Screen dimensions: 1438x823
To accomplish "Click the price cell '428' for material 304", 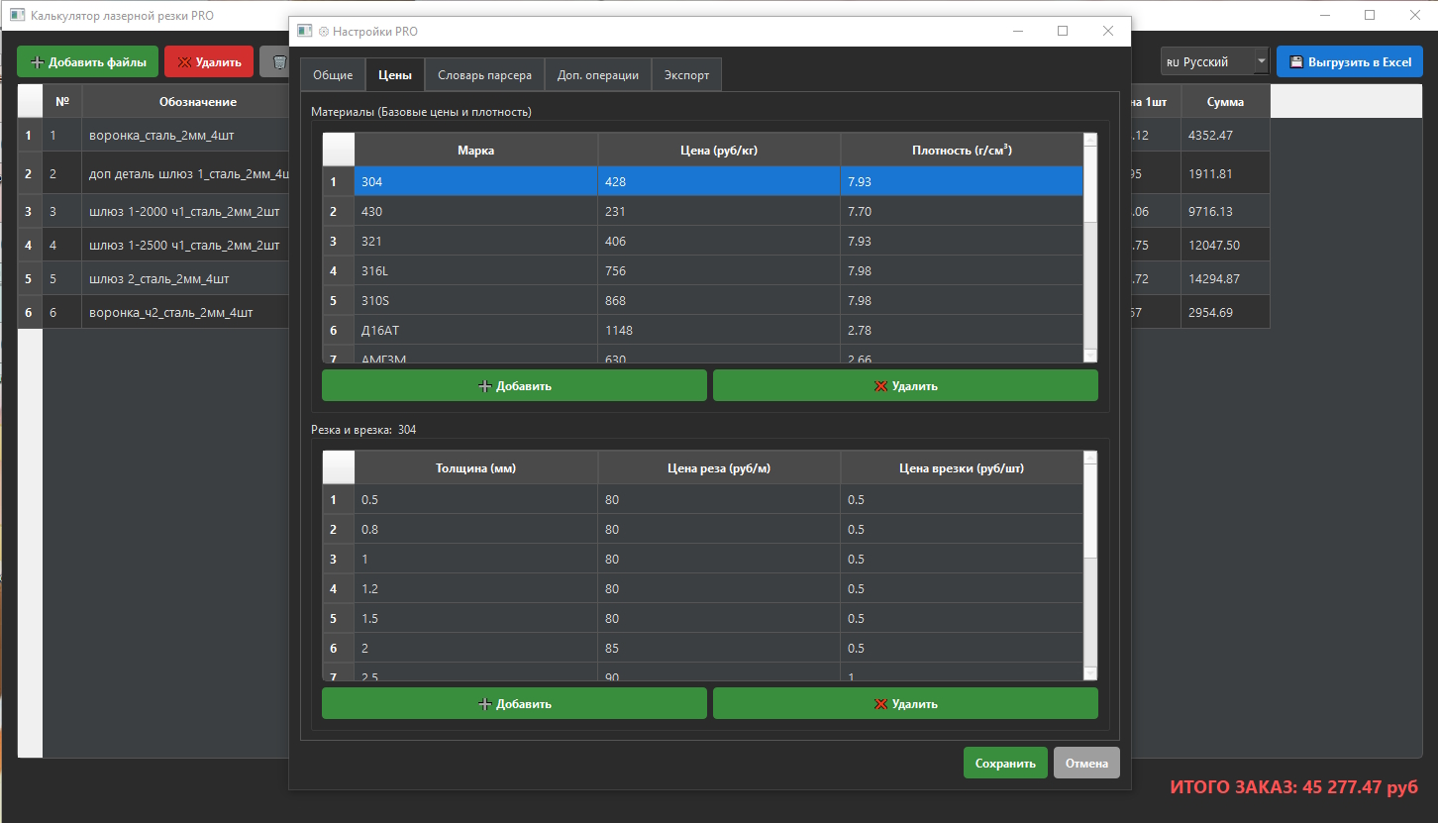I will pos(718,181).
